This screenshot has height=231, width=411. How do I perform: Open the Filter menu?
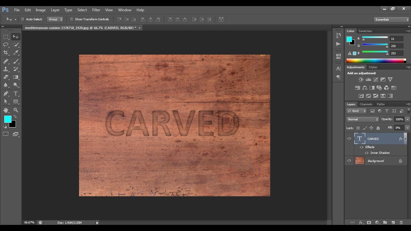tap(96, 10)
